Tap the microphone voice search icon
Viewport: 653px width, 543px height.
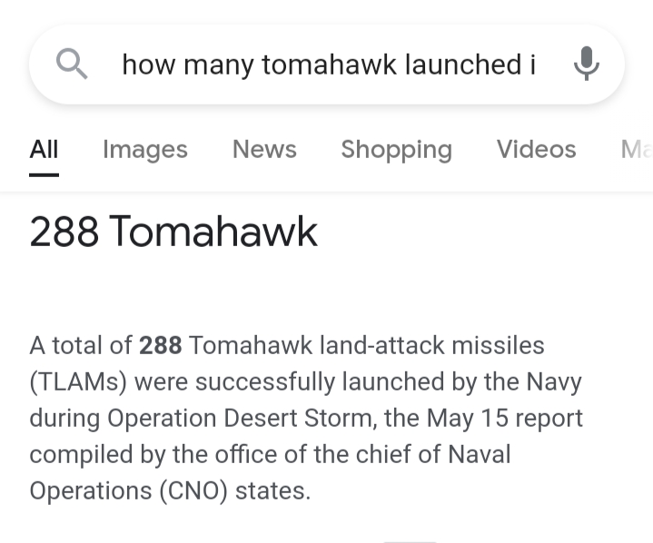coord(587,64)
